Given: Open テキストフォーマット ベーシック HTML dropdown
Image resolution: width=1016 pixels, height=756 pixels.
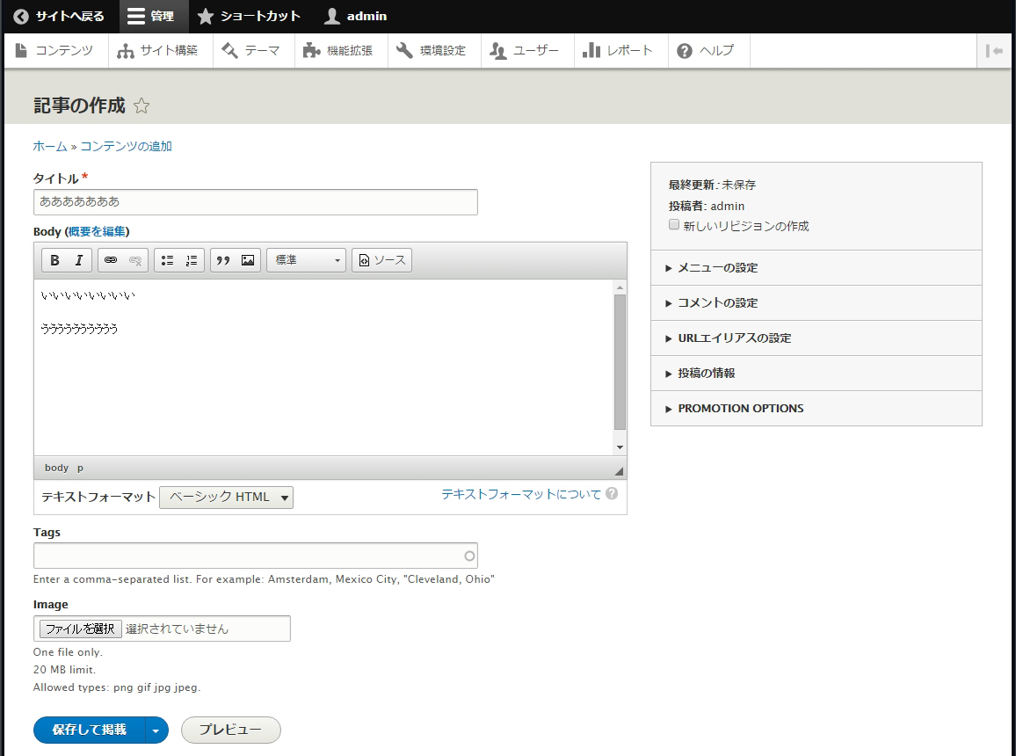Looking at the screenshot, I should (x=227, y=498).
